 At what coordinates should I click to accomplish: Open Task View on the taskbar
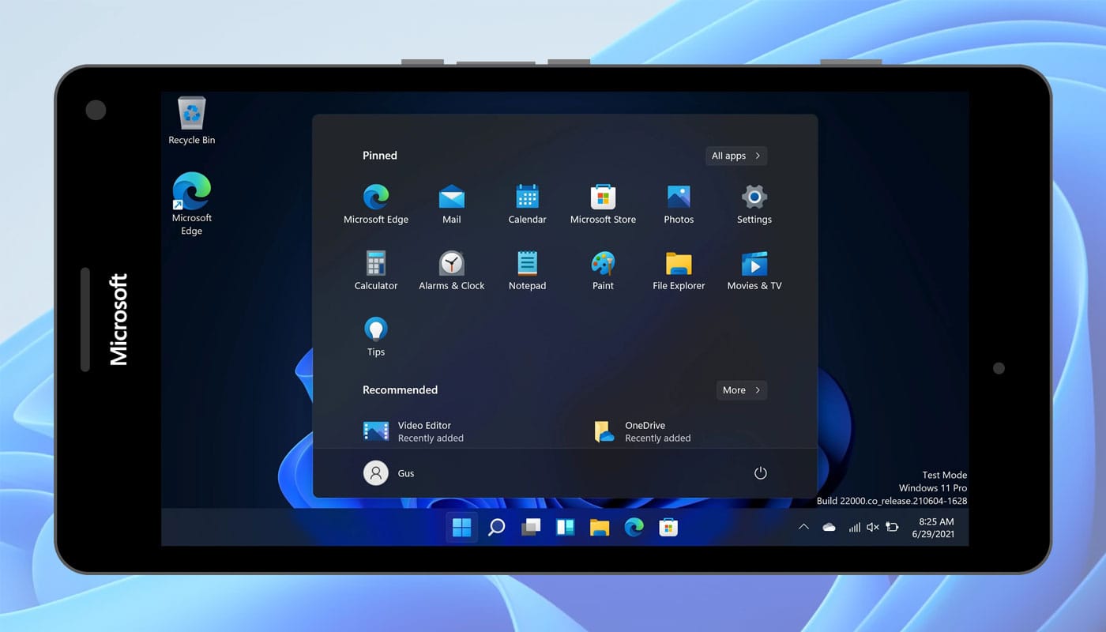[531, 527]
